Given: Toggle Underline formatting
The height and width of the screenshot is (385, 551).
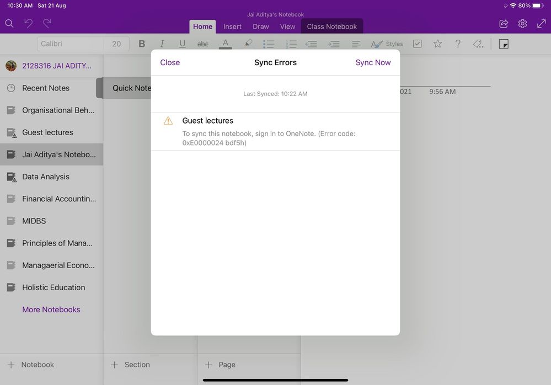Looking at the screenshot, I should point(182,44).
